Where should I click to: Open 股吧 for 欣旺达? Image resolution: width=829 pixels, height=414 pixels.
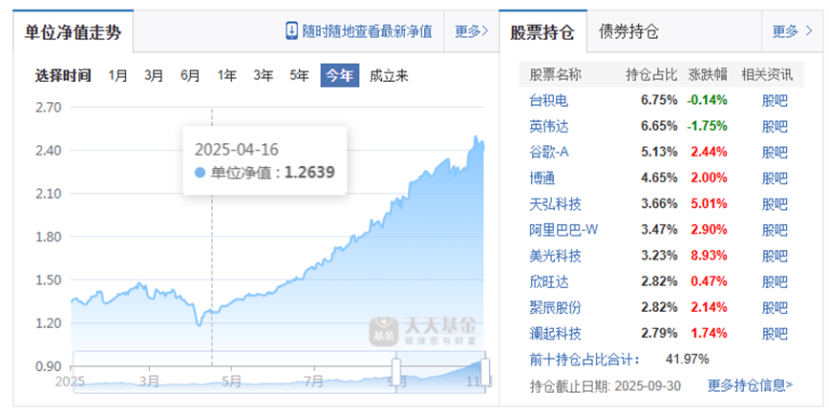coord(775,282)
